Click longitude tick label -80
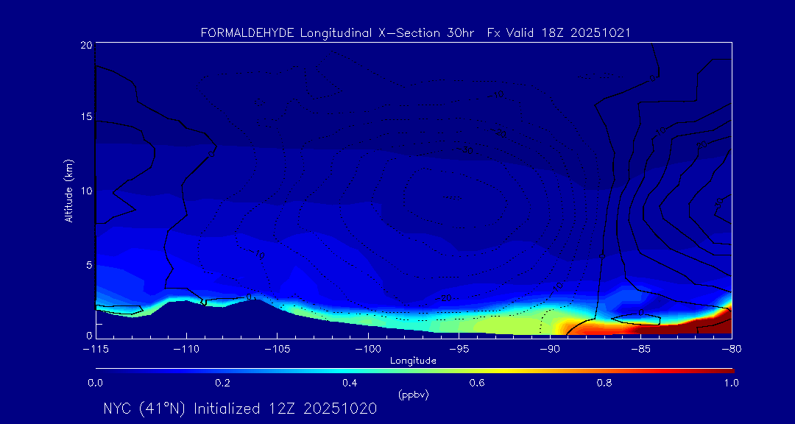 [x=731, y=350]
